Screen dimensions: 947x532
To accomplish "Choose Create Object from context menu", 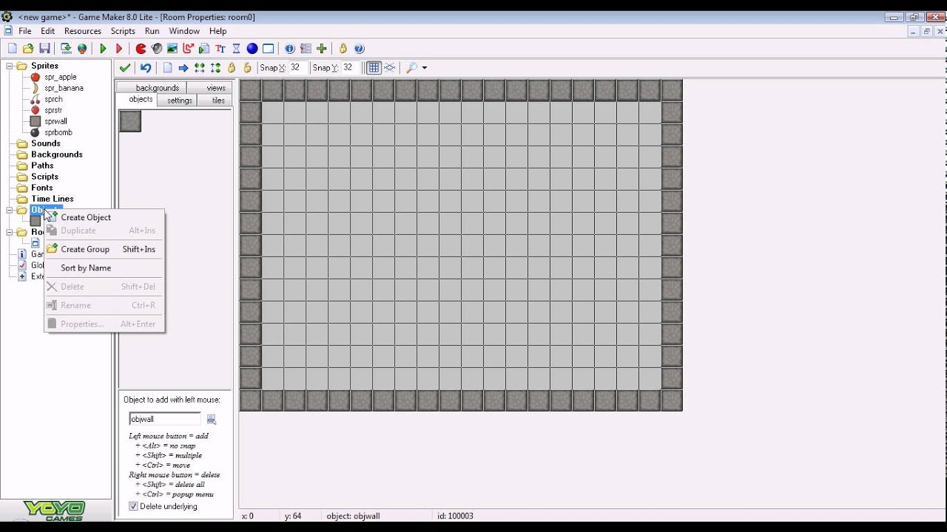I will (x=104, y=217).
